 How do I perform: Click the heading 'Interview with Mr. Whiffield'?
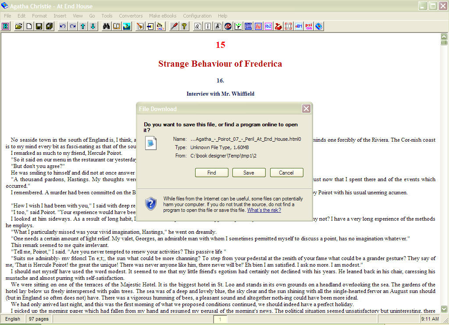(x=221, y=93)
